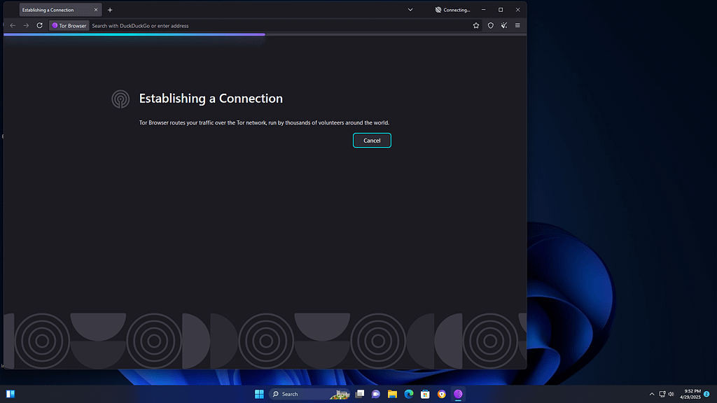
Task: Open the volume control in system tray
Action: 671,394
